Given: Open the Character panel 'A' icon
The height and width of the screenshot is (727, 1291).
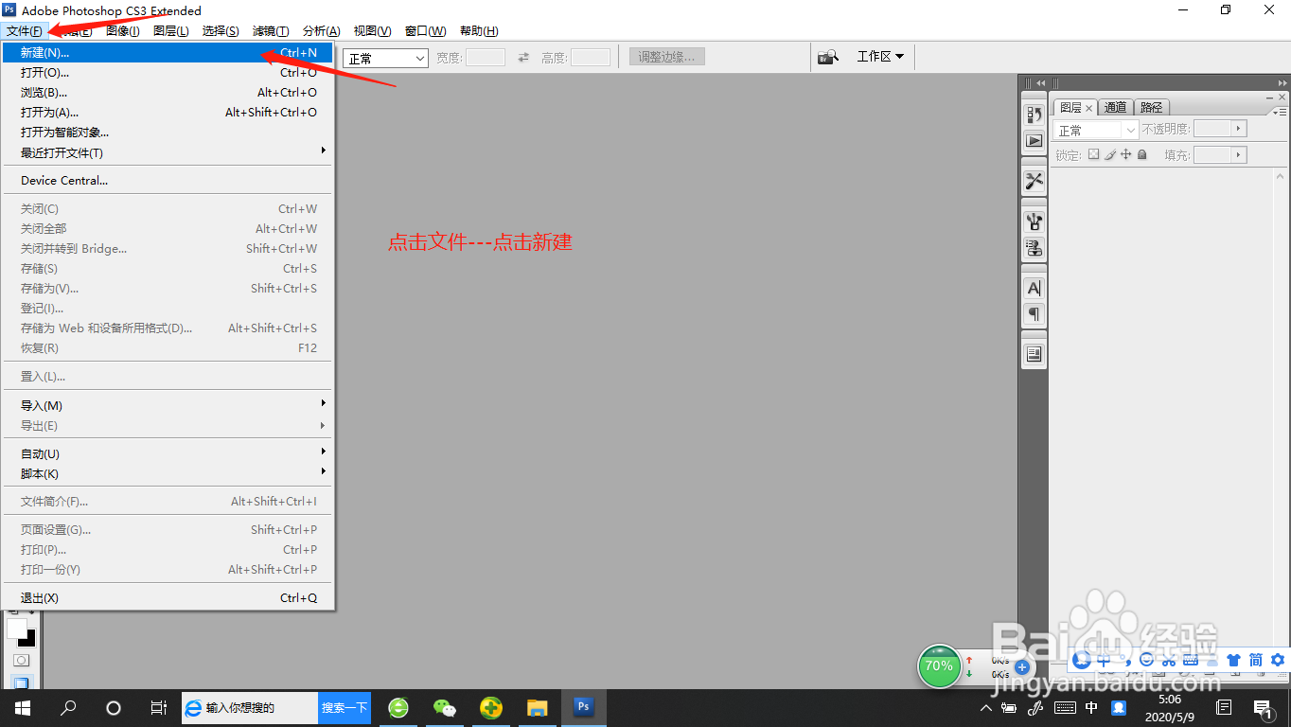Looking at the screenshot, I should (1034, 288).
